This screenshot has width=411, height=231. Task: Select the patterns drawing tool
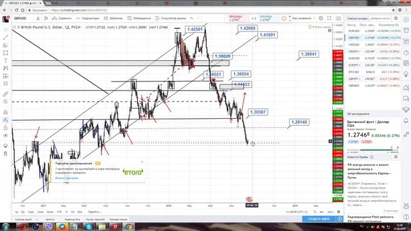coord(6,68)
